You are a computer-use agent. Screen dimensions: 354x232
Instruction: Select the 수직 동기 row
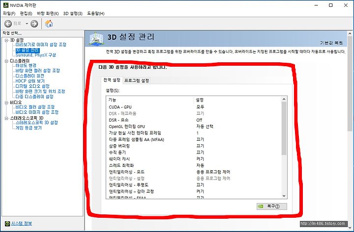point(194,153)
